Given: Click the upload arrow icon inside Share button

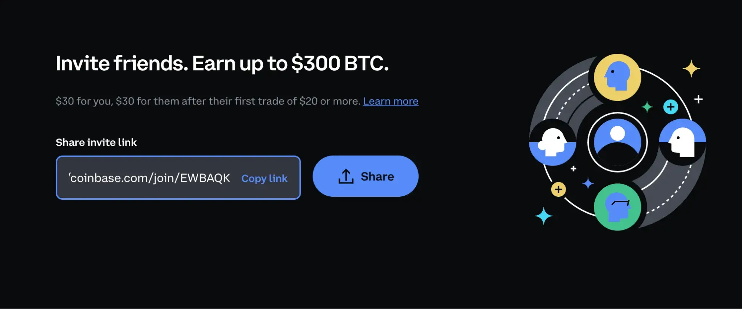Looking at the screenshot, I should pyautogui.click(x=346, y=176).
